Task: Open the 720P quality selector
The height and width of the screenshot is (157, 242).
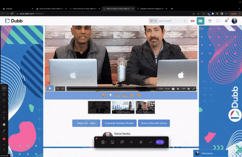Action: 184,89
